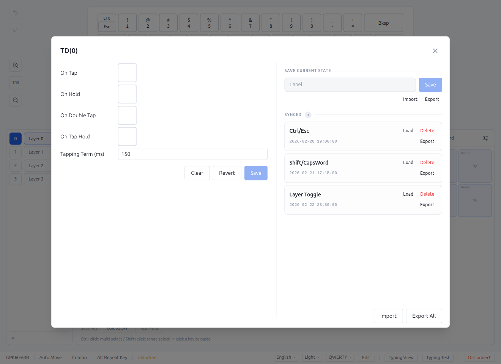Viewport: 501px width, 364px height.
Task: Click the Disconnect button
Action: [479, 358]
